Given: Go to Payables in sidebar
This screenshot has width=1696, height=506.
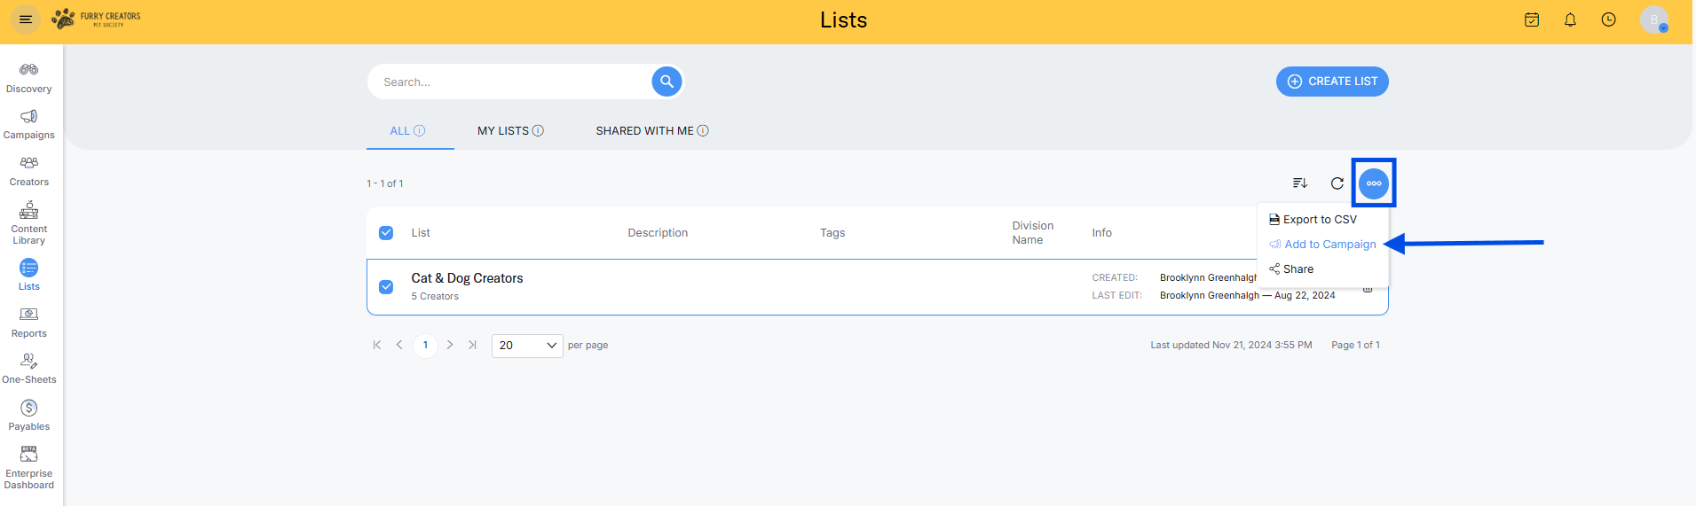Looking at the screenshot, I should 28,415.
